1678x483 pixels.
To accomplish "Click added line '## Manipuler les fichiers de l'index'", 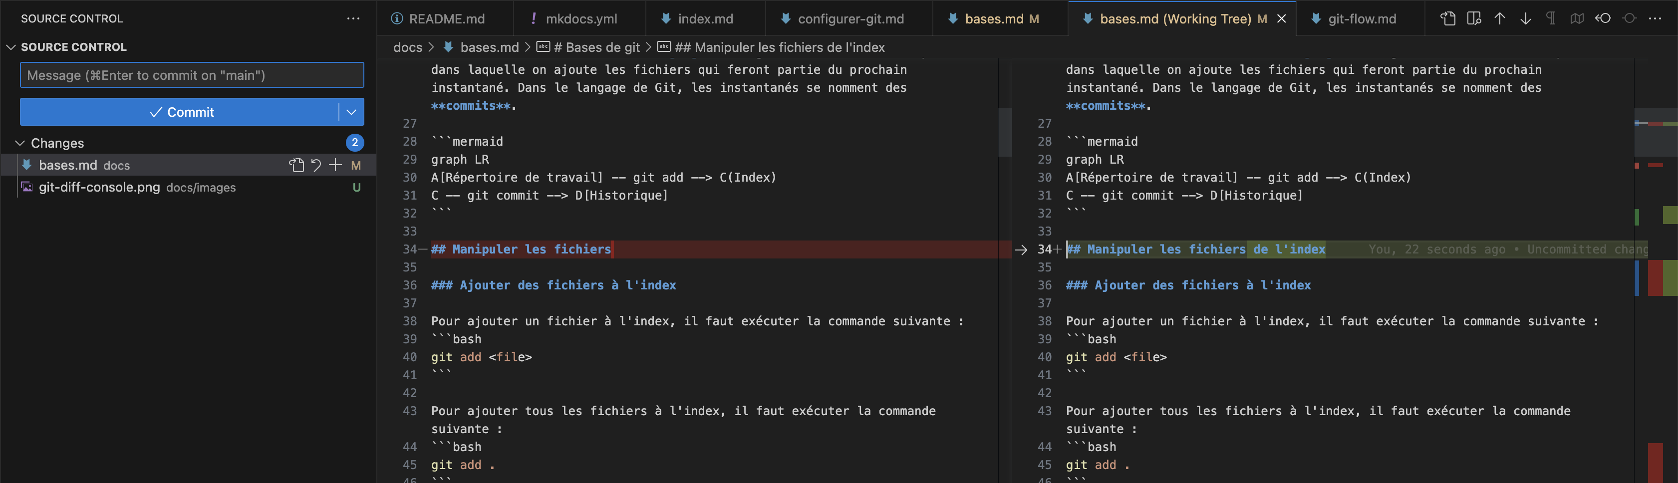I will click(1195, 249).
